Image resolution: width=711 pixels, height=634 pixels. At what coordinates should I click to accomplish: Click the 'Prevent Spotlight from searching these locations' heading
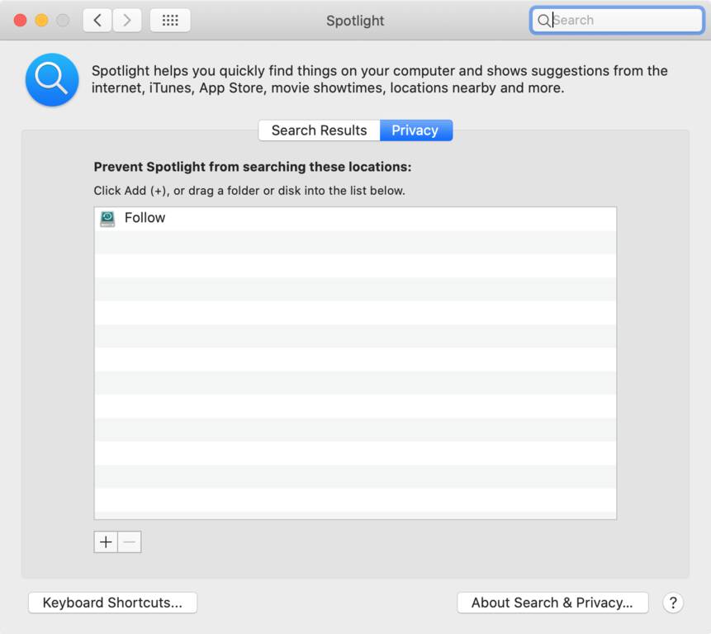point(253,167)
